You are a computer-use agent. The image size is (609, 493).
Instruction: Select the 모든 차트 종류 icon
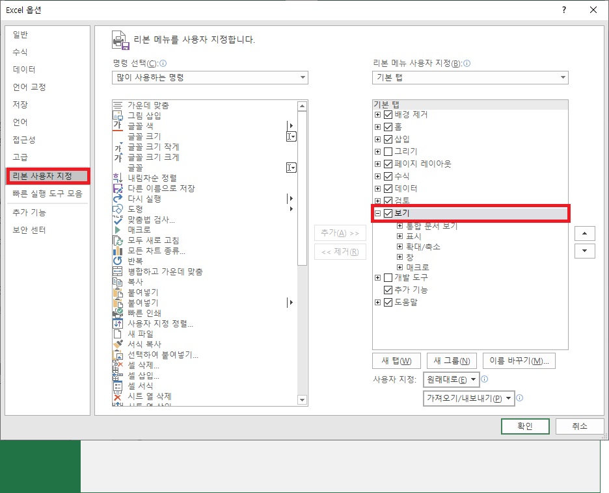coord(117,251)
